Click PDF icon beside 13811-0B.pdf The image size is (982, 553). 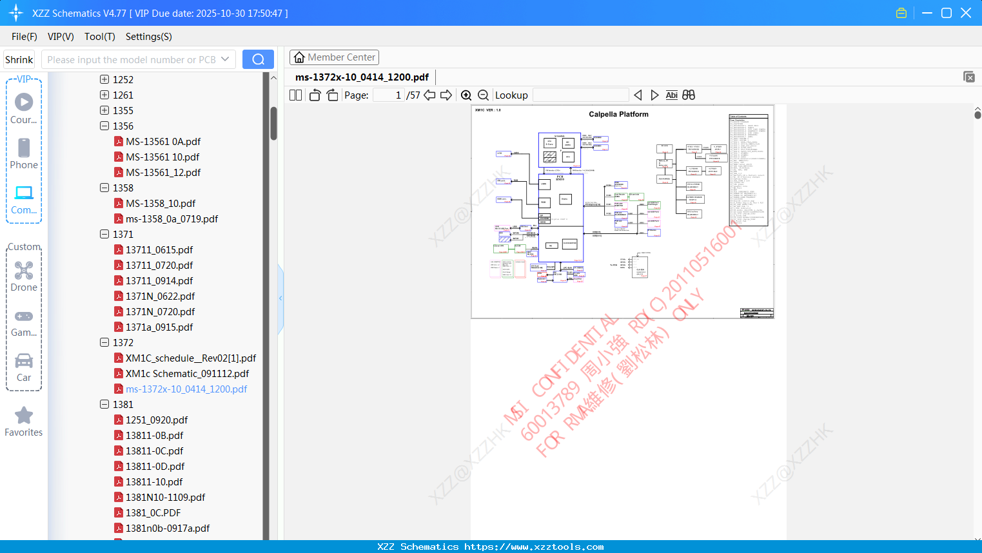click(119, 435)
